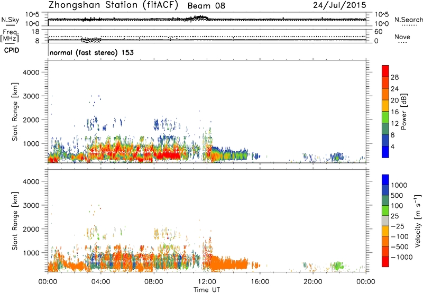
Task: Click 'Slant Range [km]' label of power panel
Action: (x=15, y=112)
